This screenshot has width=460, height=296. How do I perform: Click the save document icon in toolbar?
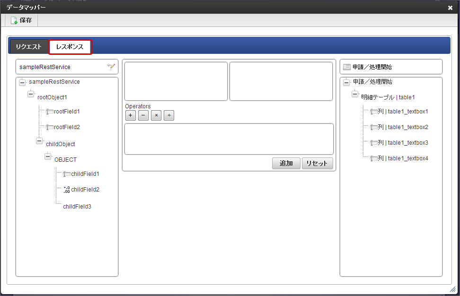tap(14, 20)
